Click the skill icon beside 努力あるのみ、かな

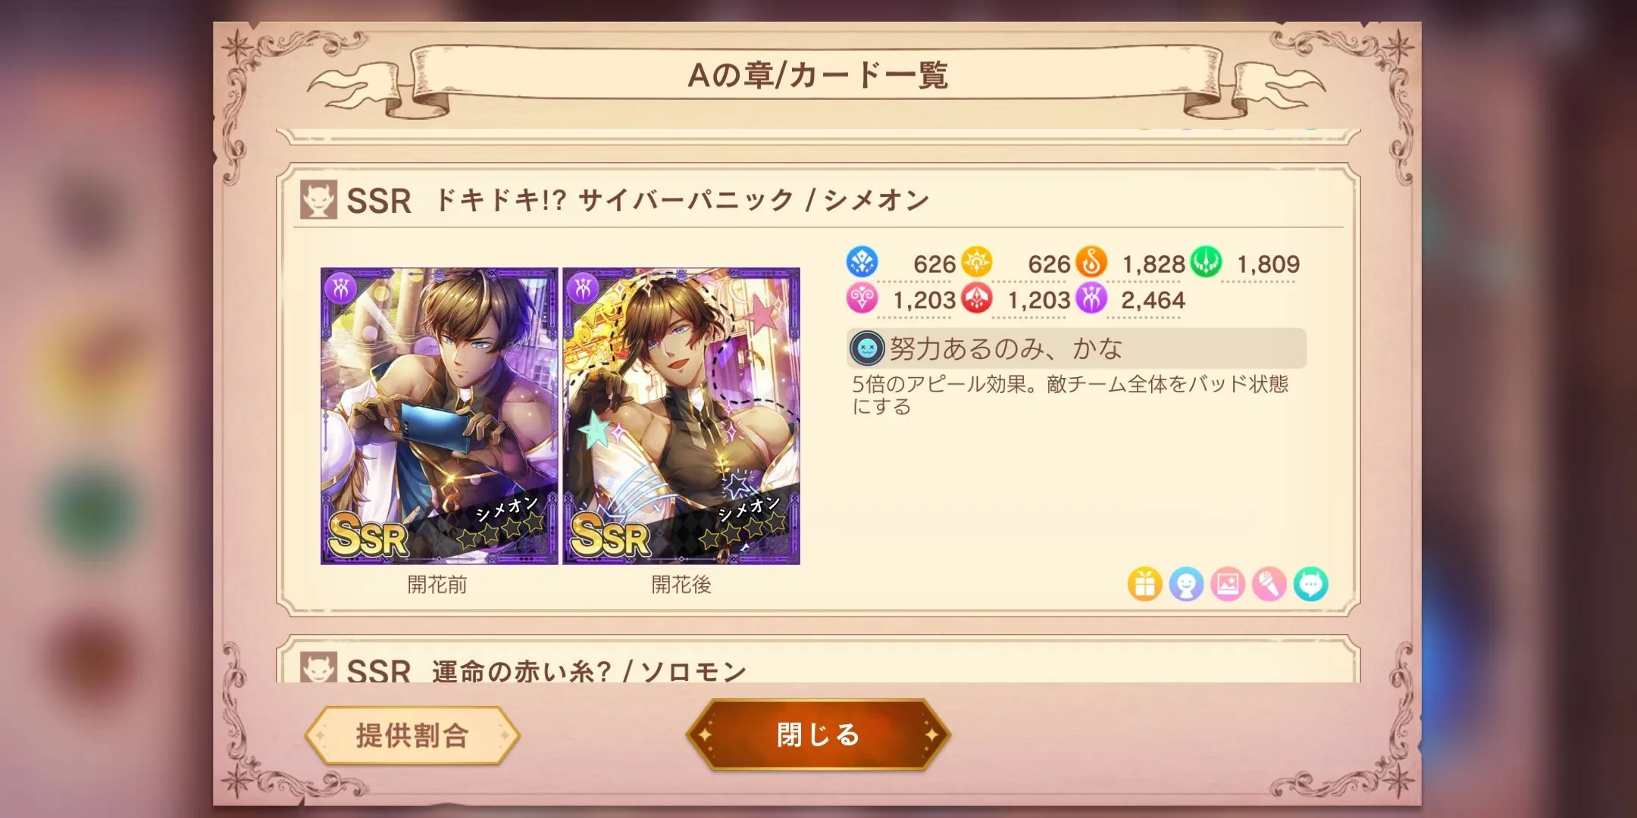click(867, 348)
